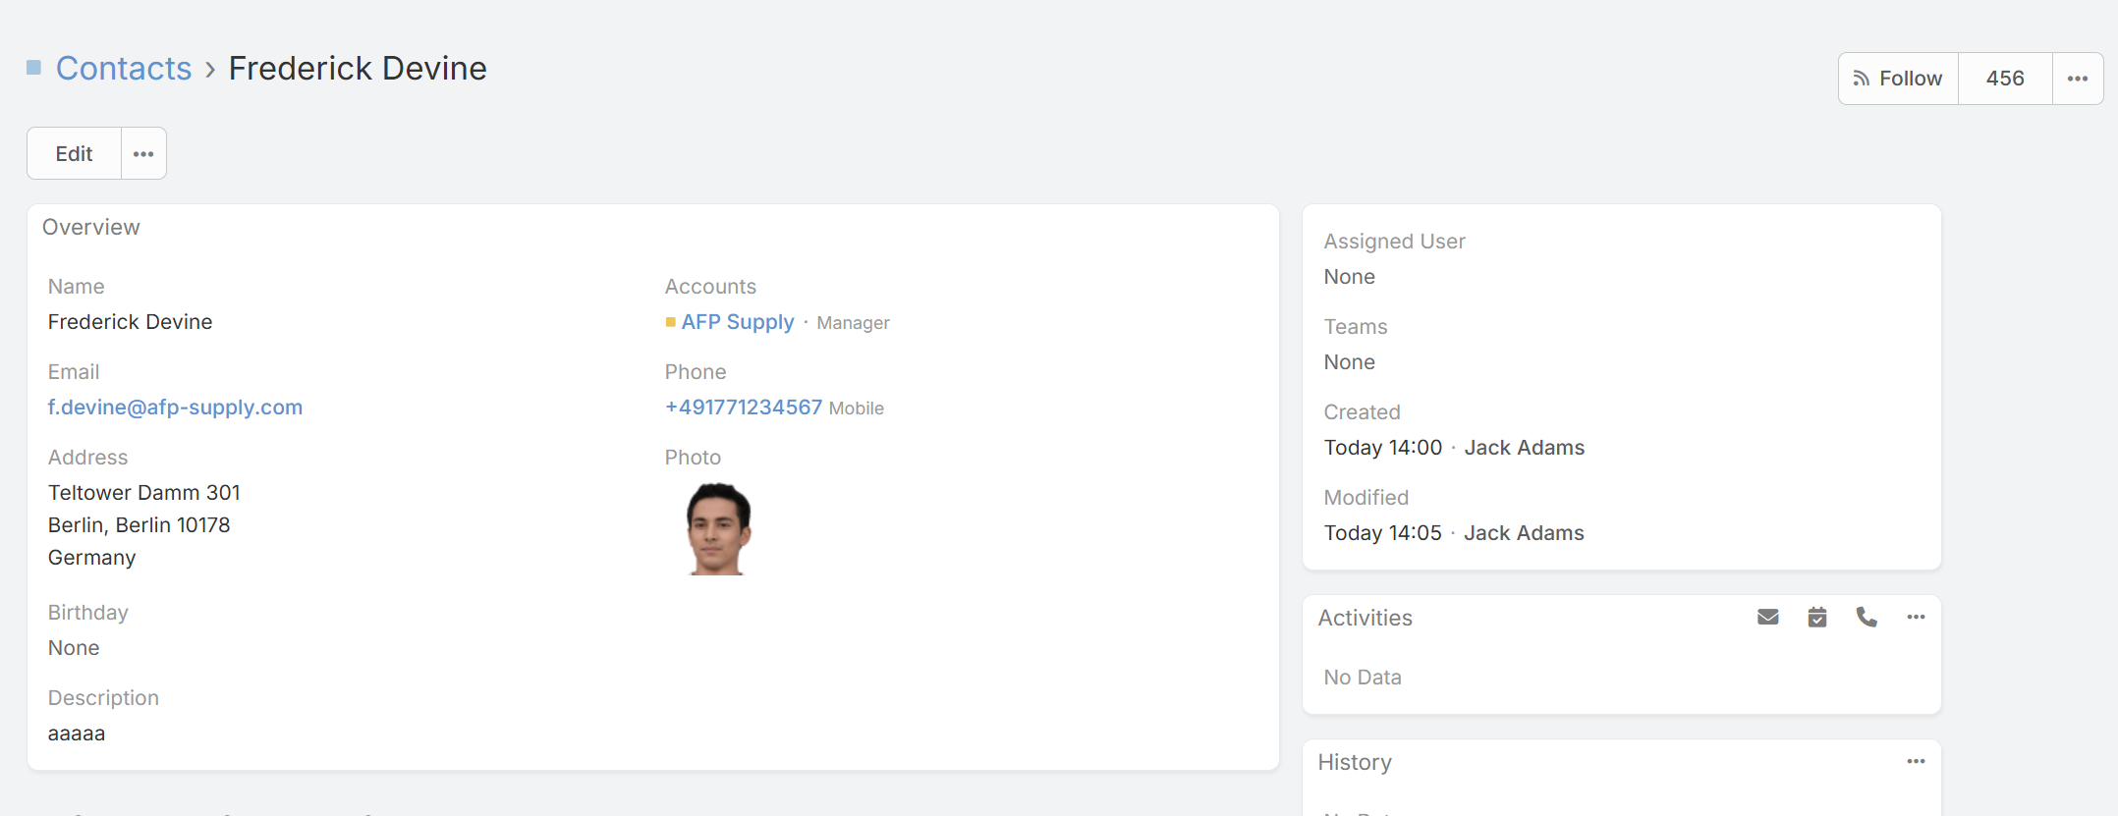
Task: Click the 456 followers count button
Action: pyautogui.click(x=2004, y=79)
